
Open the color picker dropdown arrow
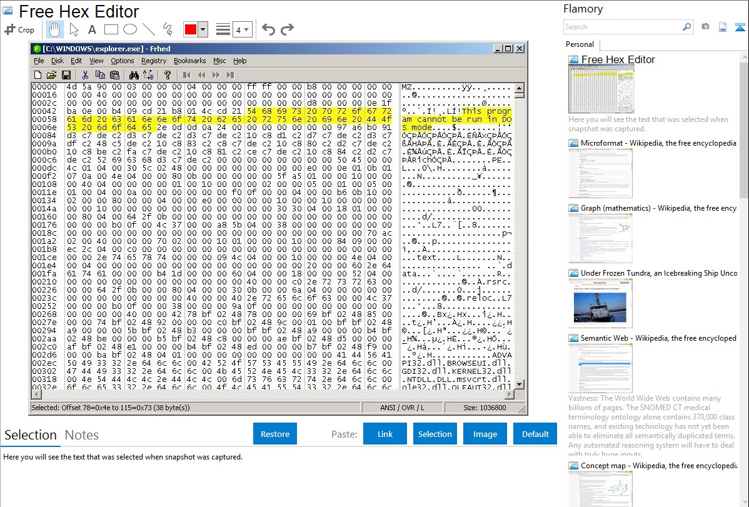[203, 29]
